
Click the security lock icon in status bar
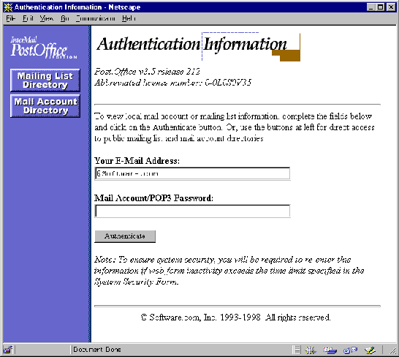[x=8, y=350]
